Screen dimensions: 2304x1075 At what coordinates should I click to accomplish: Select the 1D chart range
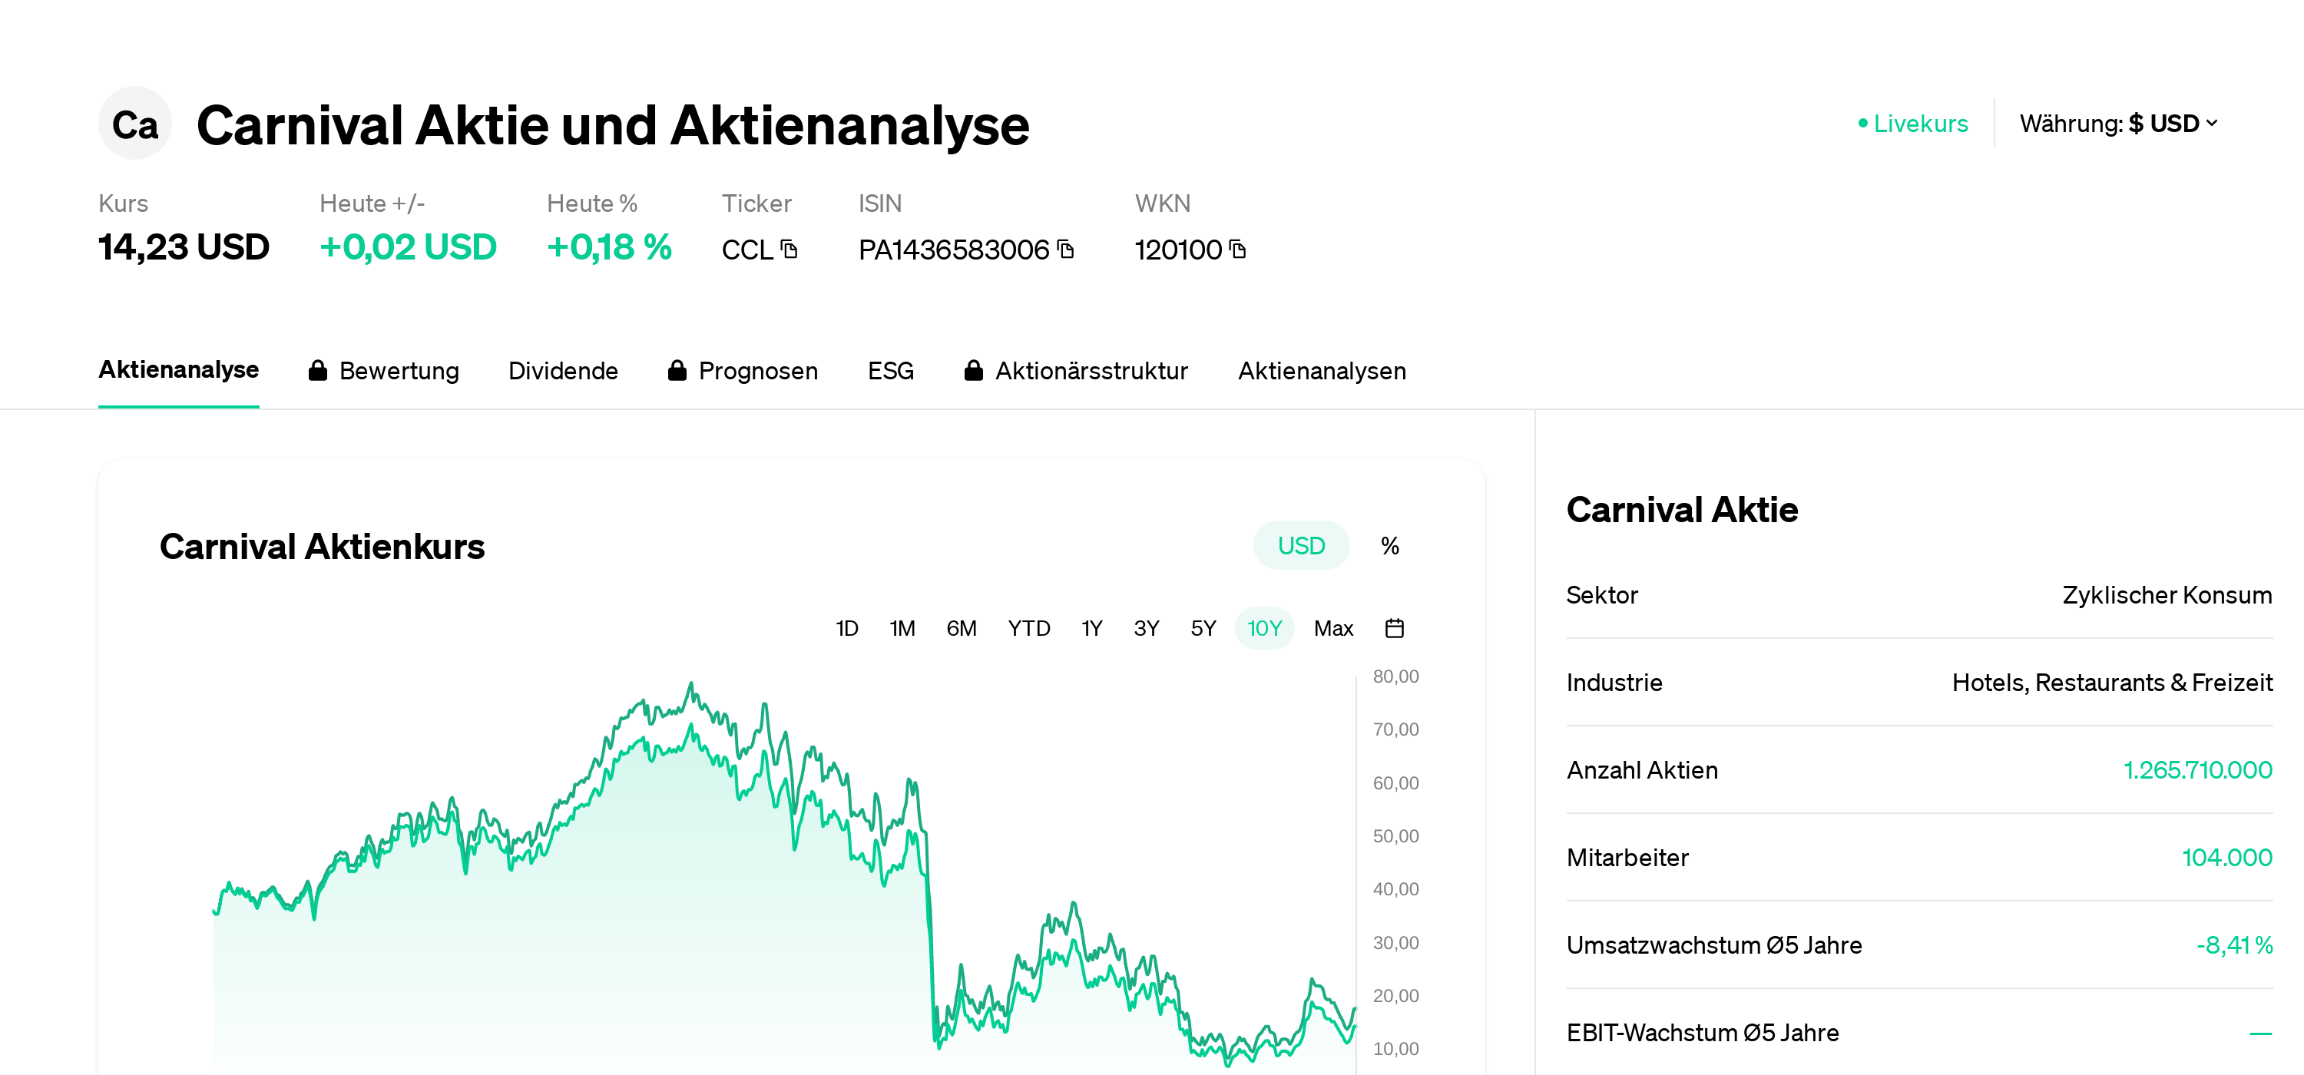click(847, 628)
